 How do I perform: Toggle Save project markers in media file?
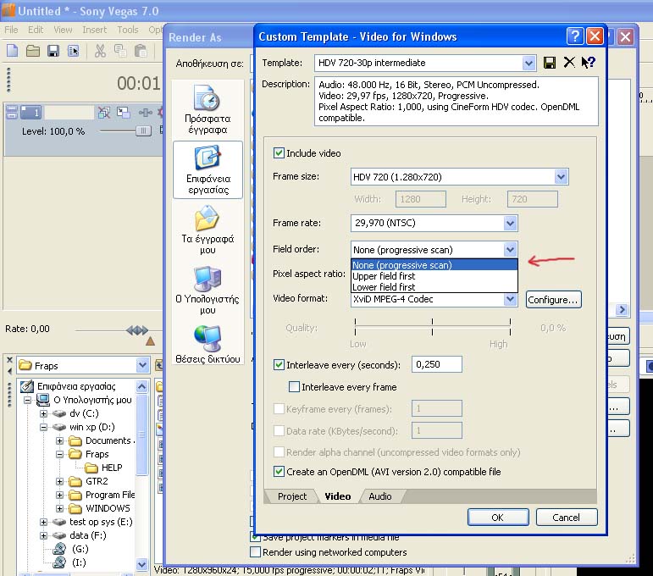click(x=255, y=537)
